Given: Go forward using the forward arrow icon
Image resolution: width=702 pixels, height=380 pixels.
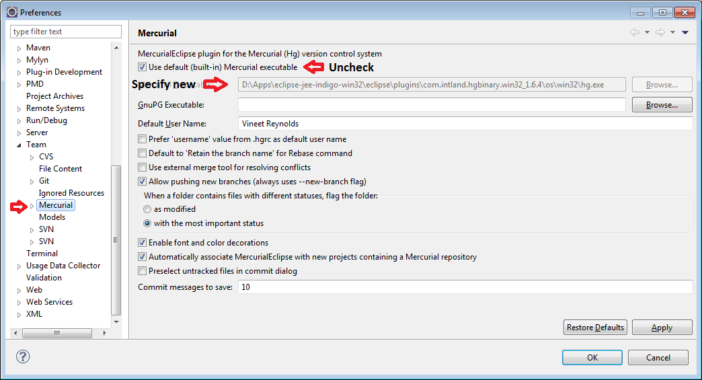Looking at the screenshot, I should click(x=660, y=32).
